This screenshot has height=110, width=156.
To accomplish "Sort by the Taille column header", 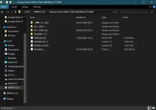I will click(x=125, y=18).
